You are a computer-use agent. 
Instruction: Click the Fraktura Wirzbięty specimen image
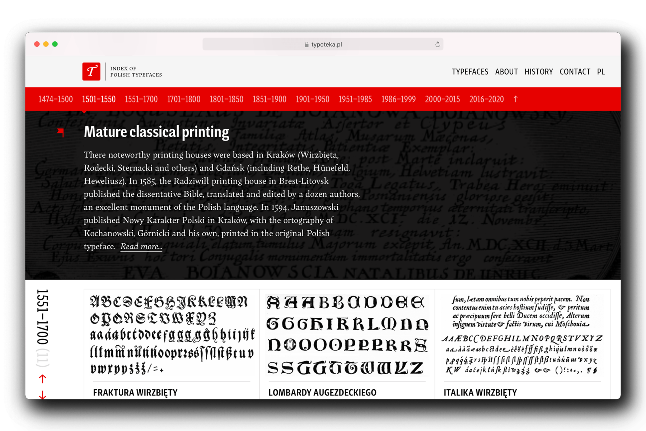[172, 335]
